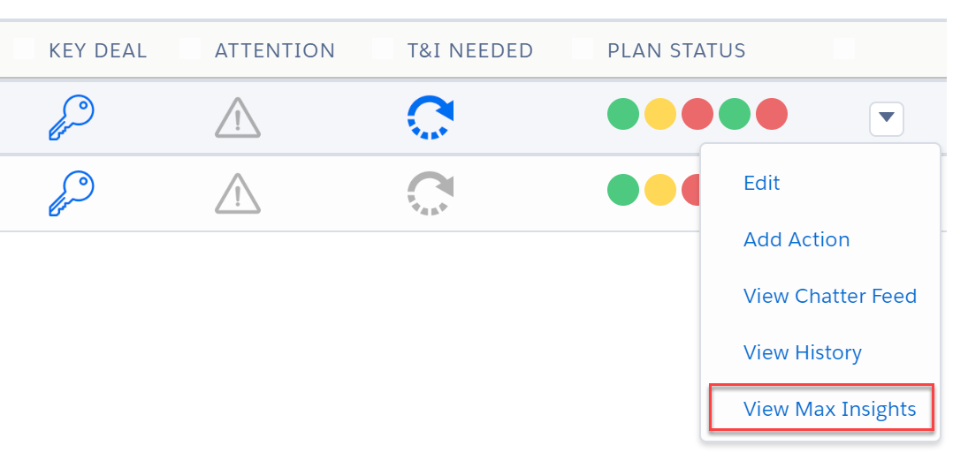Select View History from the menu
968x468 pixels.
[802, 352]
